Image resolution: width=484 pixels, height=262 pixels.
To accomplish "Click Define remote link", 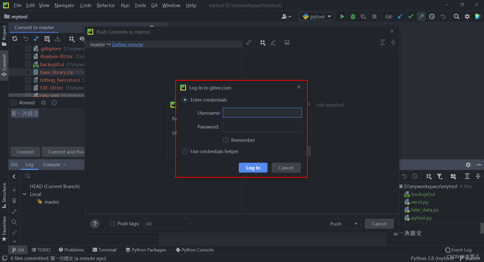I will tap(128, 45).
